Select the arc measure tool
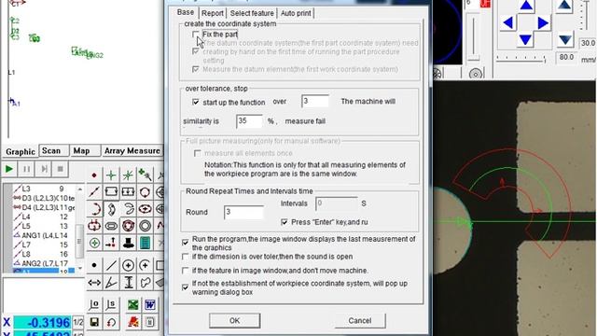Viewport: 597px width, 336px height. coord(94,209)
